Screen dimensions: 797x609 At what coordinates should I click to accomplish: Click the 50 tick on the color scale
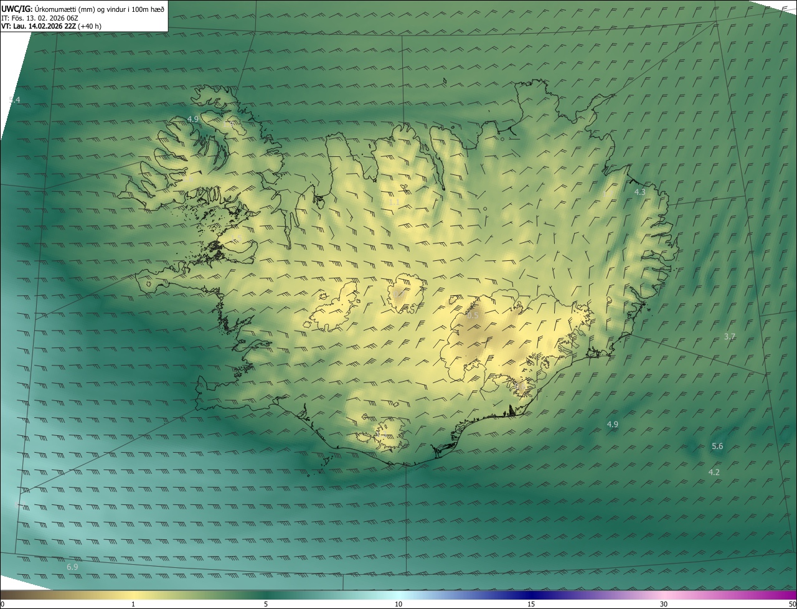(x=792, y=604)
